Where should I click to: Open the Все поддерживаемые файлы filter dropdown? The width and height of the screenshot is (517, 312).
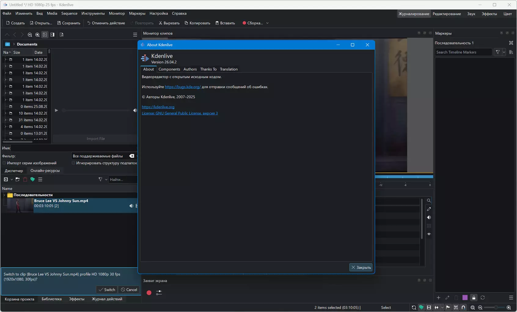tap(104, 156)
